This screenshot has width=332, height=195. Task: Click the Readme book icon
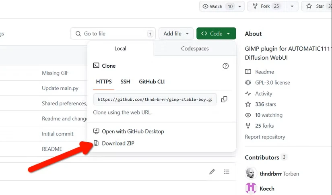pyautogui.click(x=248, y=72)
